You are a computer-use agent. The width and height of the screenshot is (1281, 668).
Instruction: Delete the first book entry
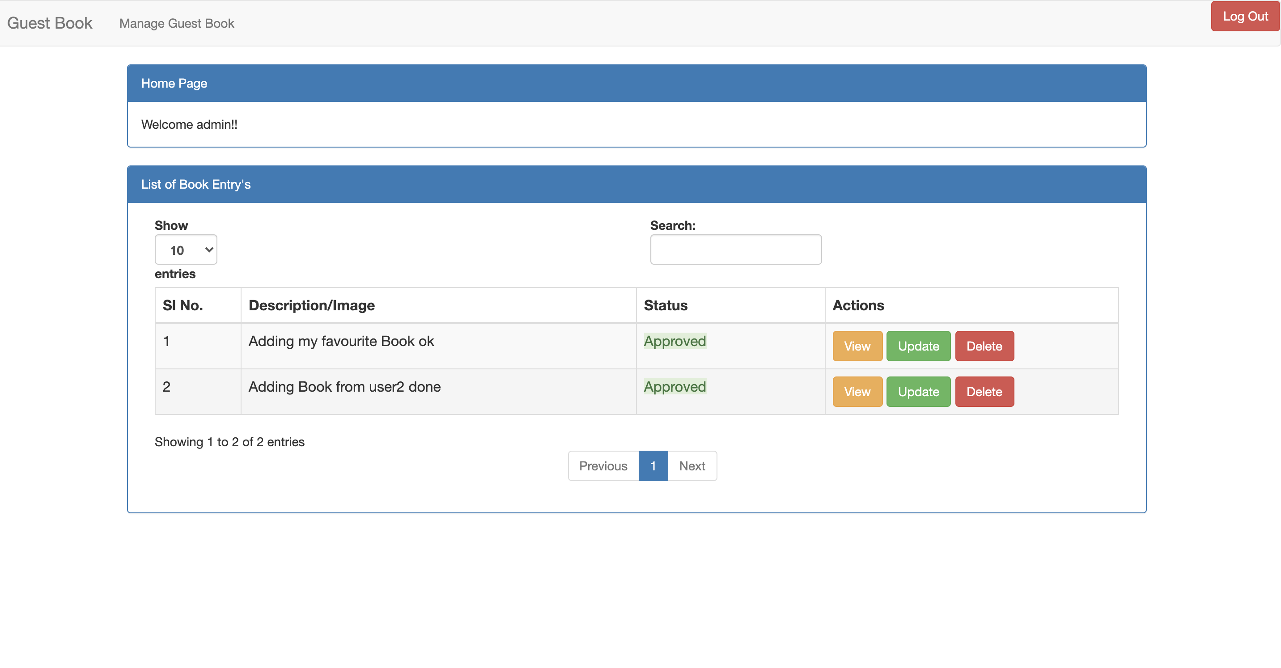[984, 347]
